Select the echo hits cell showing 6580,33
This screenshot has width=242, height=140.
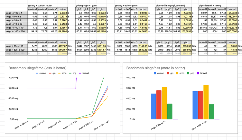143,50
